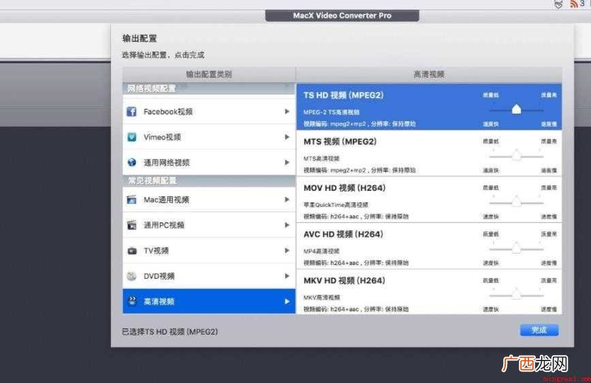Select the MOV HD 视频 (H264) profile
This screenshot has height=383, width=591.
(x=429, y=200)
